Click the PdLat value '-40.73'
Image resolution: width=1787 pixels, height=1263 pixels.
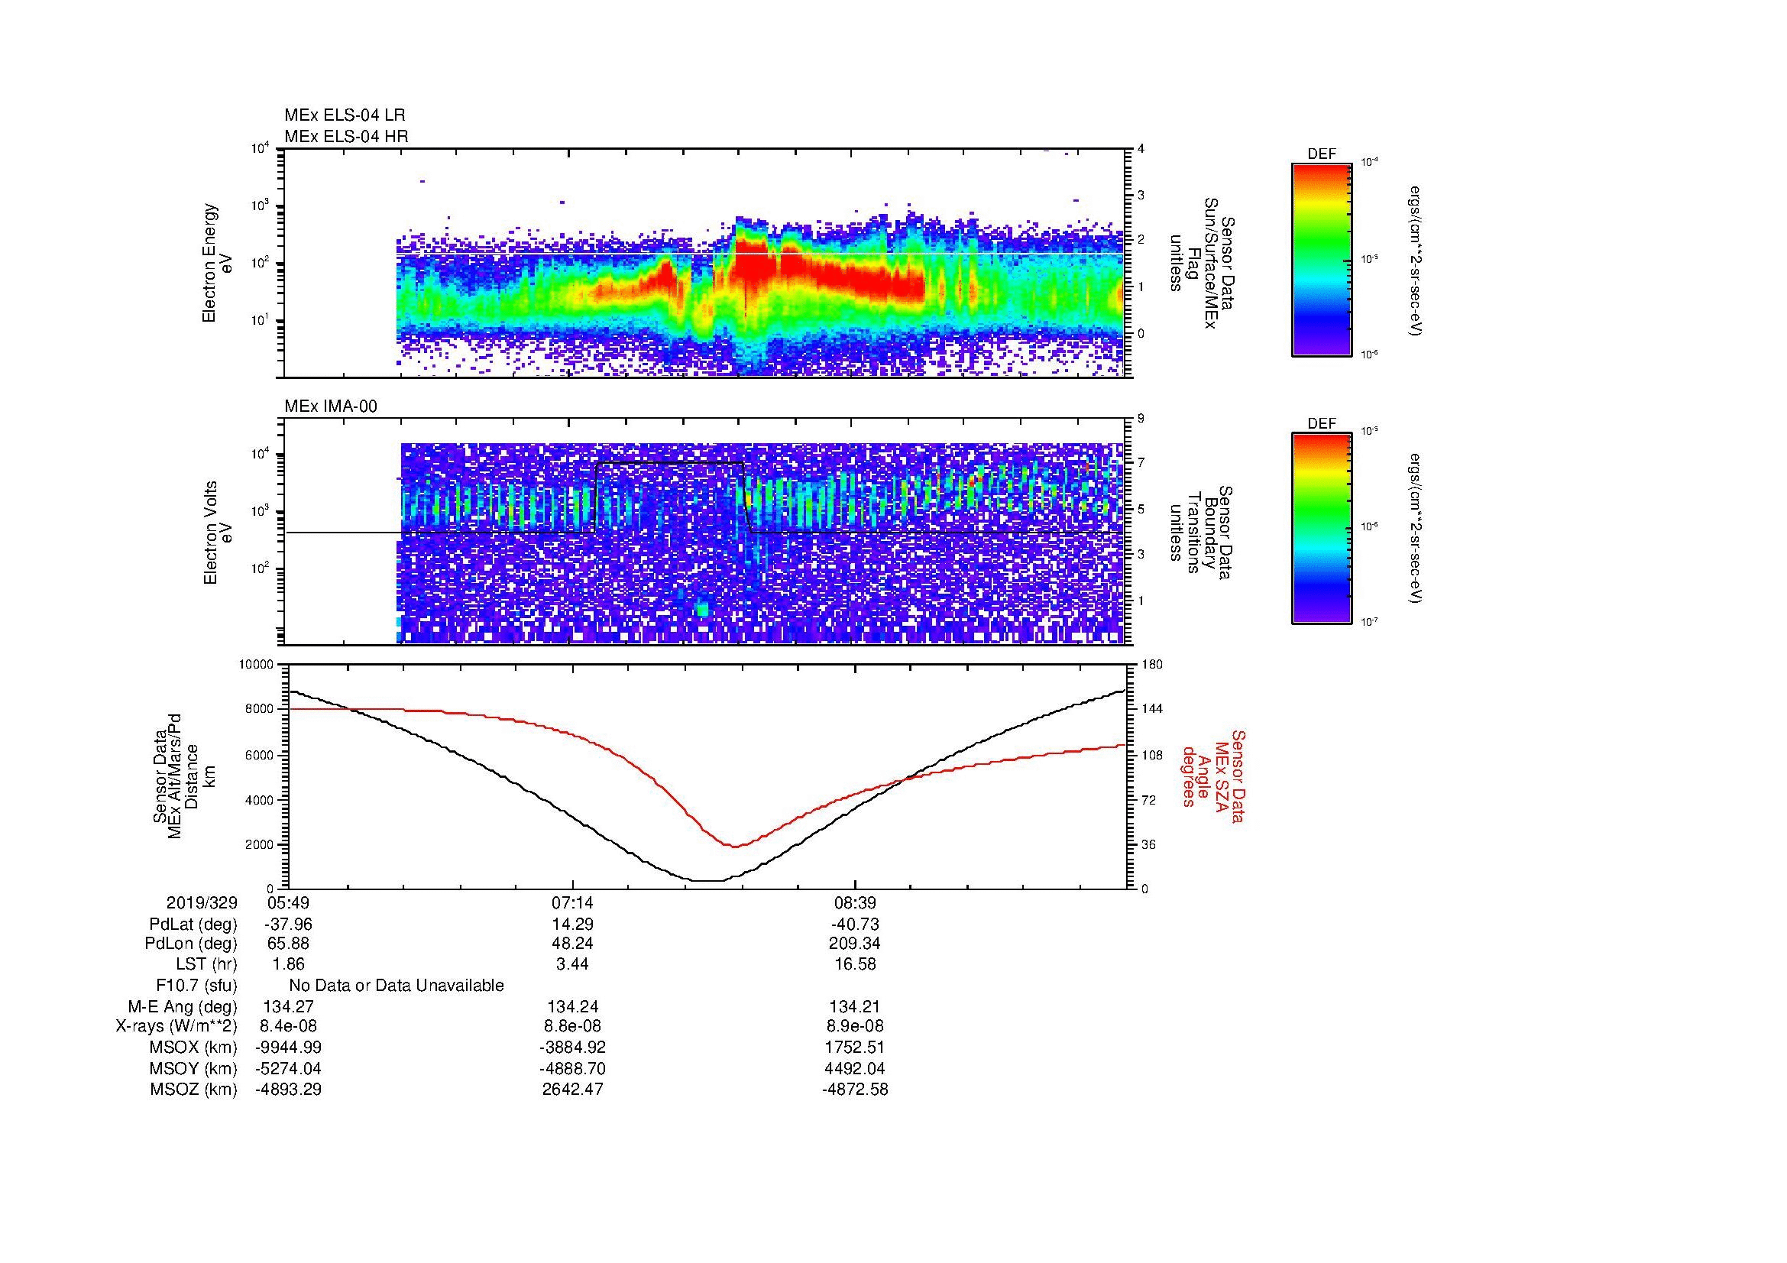point(855,925)
